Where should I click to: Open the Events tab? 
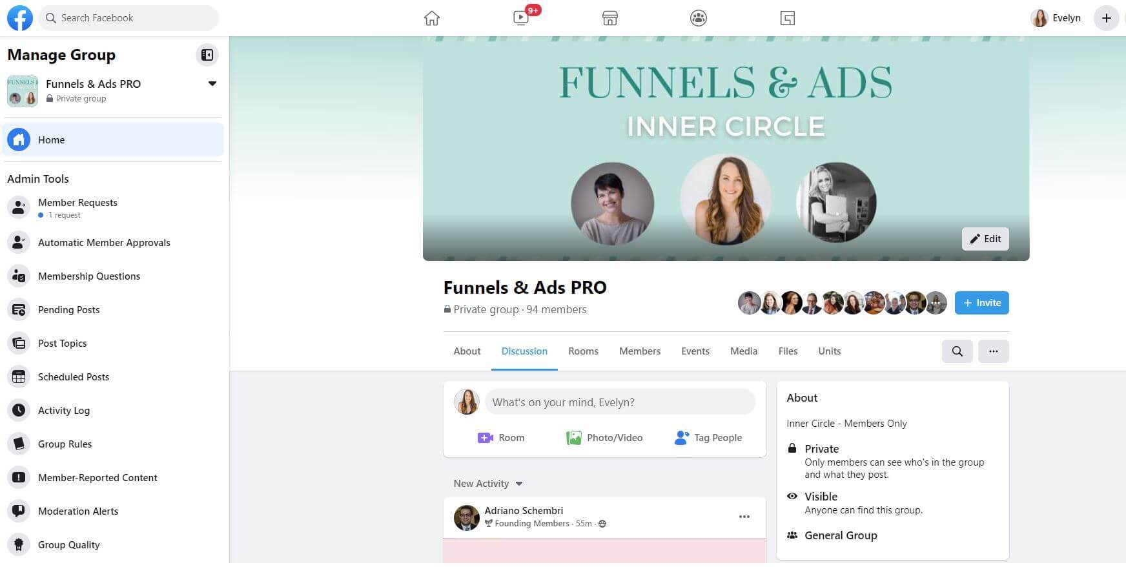[x=695, y=351]
